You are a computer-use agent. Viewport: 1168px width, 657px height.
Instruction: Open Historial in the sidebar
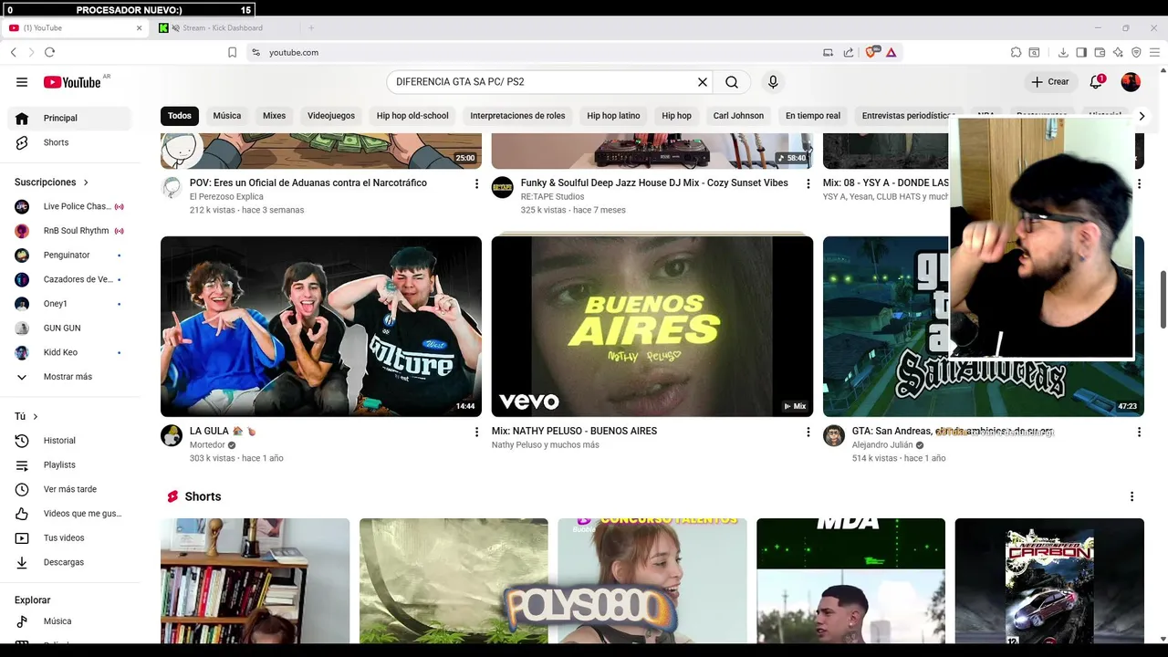pos(69,441)
